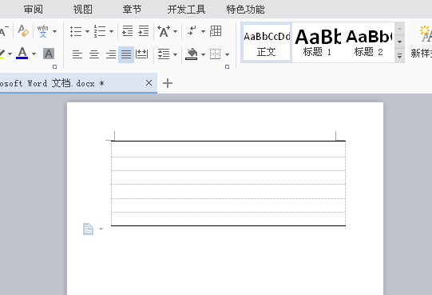Click the clear formatting eraser icon
This screenshot has height=295, width=432.
pyautogui.click(x=23, y=30)
